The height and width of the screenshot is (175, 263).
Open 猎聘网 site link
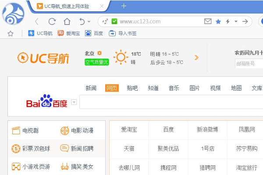(207, 168)
